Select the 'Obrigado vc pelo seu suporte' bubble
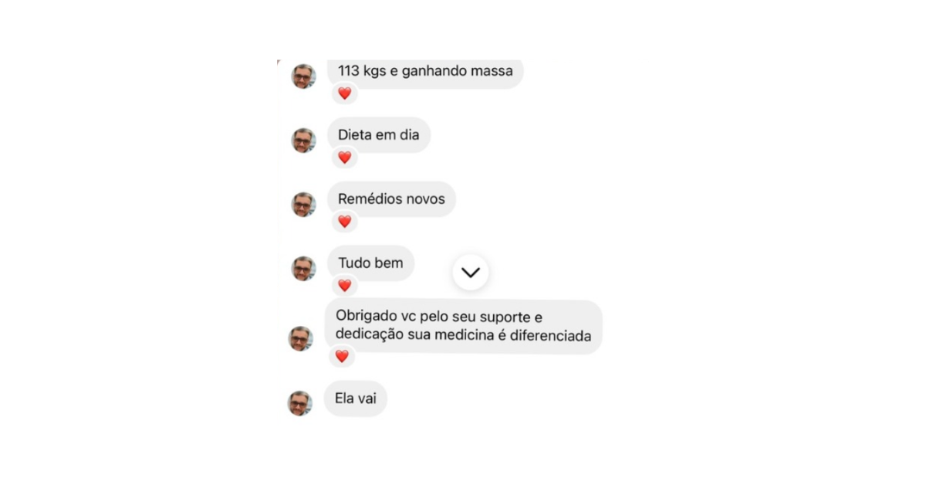 463,327
